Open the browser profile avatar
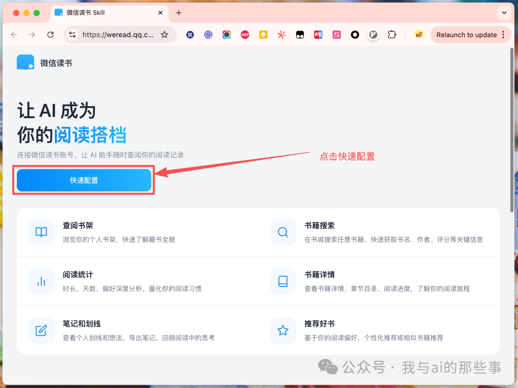This screenshot has width=518, height=388. [419, 35]
